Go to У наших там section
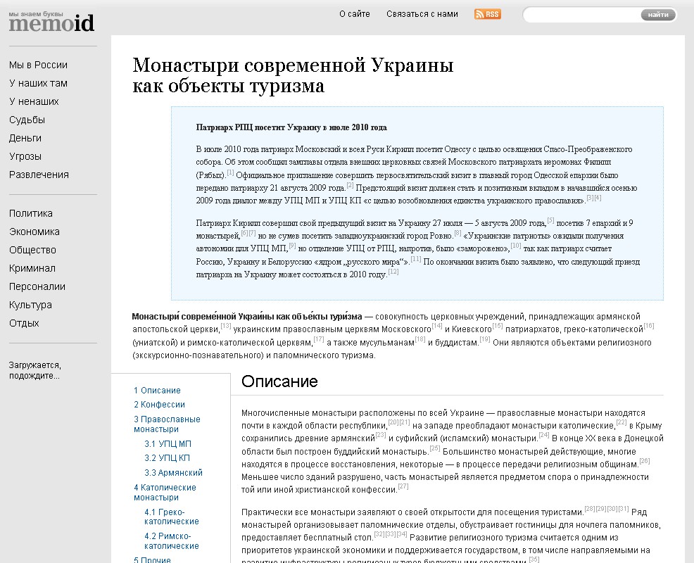The height and width of the screenshot is (563, 694). click(38, 83)
